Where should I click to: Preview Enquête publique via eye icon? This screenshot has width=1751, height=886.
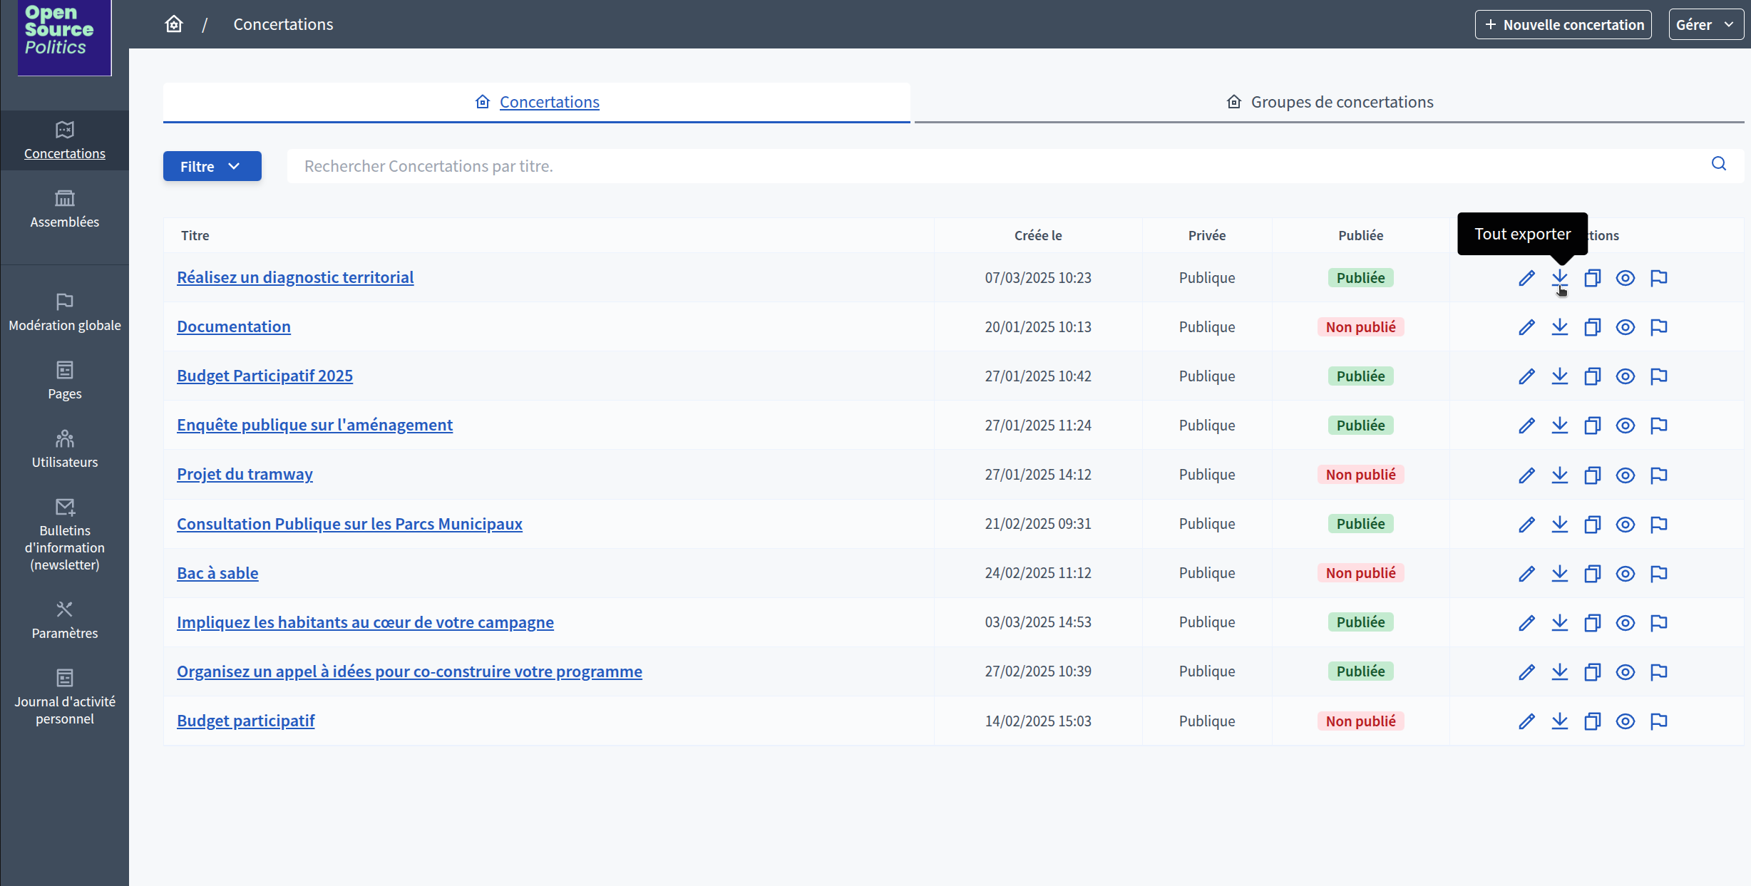coord(1626,426)
